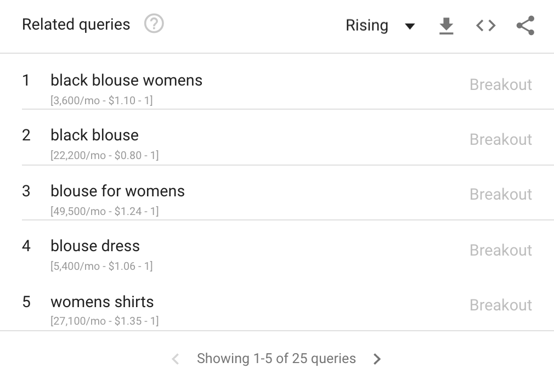
Task: Click Breakout label for 'womens shirts'
Action: tap(501, 305)
